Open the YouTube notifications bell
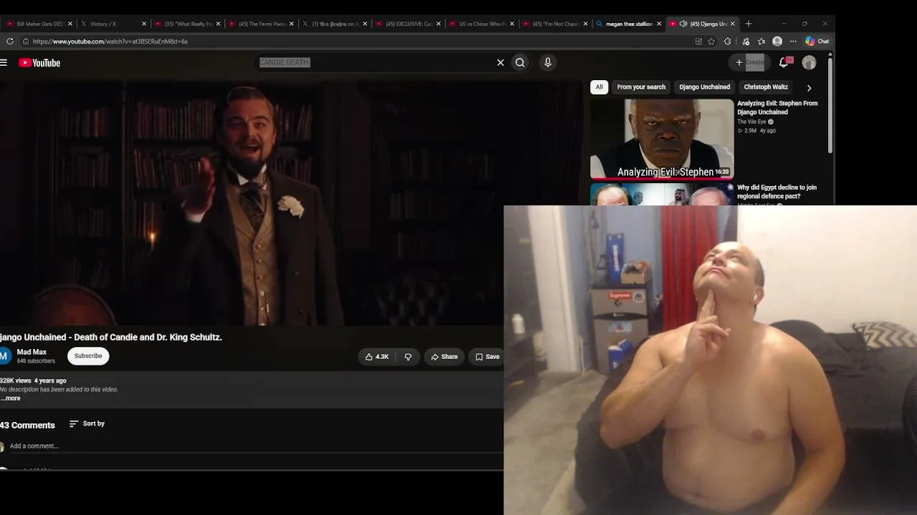 coord(784,62)
